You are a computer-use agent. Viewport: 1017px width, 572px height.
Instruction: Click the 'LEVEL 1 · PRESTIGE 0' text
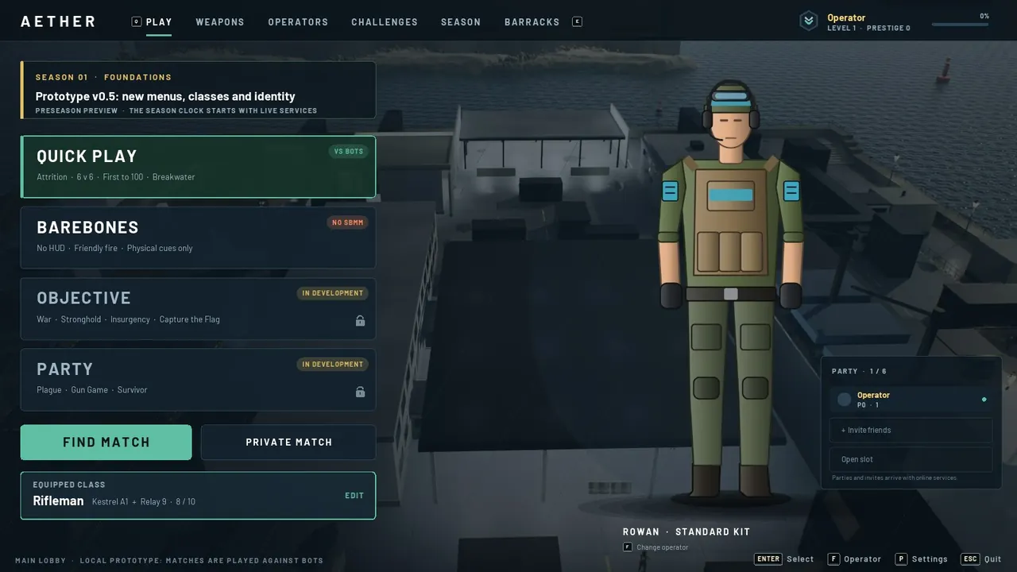click(x=868, y=29)
